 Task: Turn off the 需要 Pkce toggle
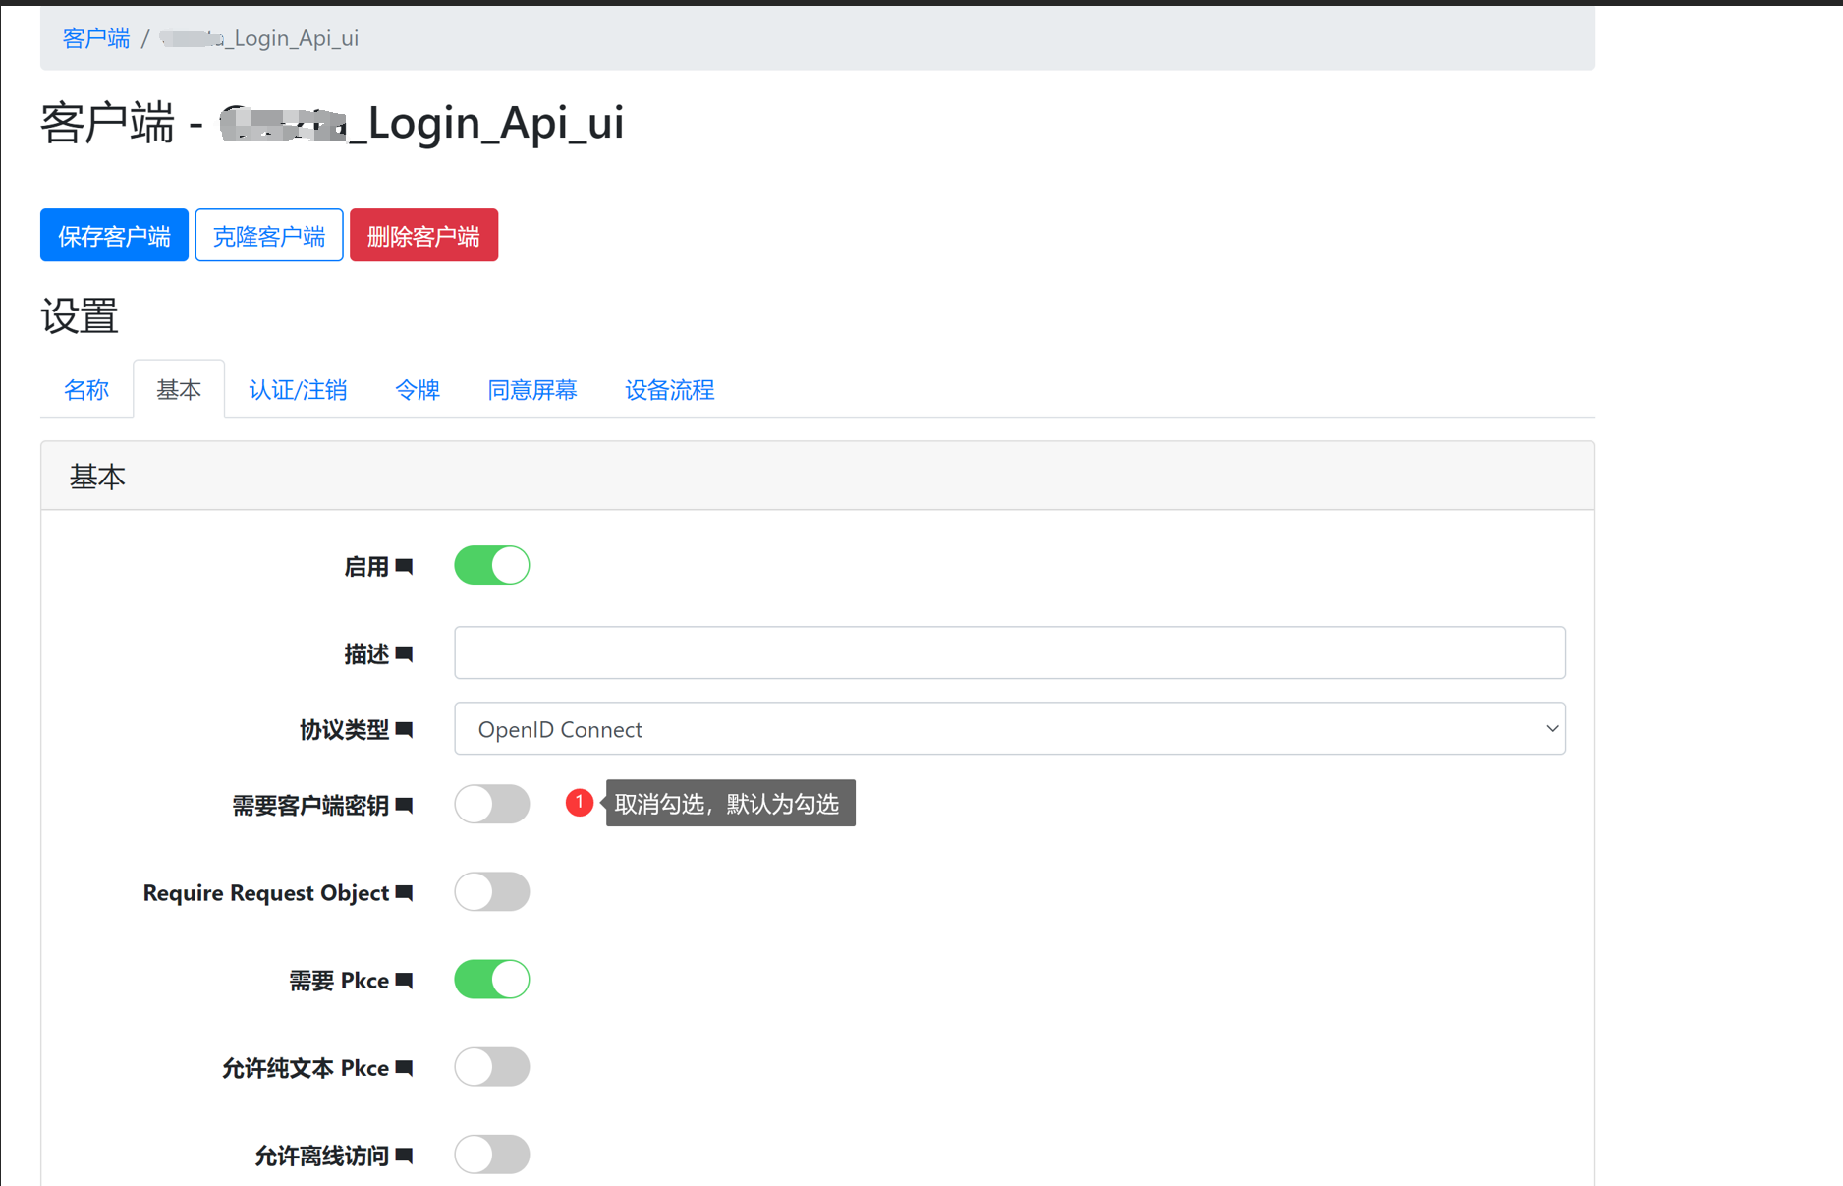coord(491,980)
